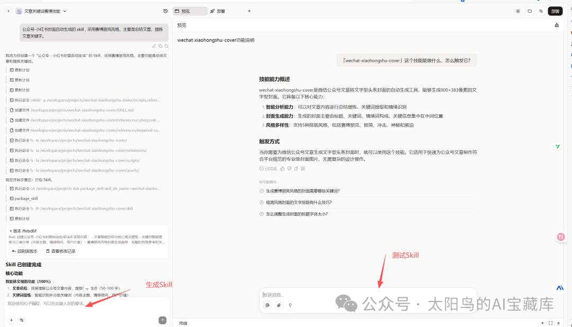Screen dimensions: 572x327
Task: Expand the 执行命令 mkdir -p step
Action: pyautogui.click(x=85, y=100)
